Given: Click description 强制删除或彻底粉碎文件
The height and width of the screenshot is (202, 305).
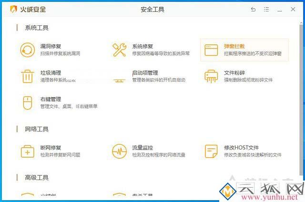Looking at the screenshot, I should pyautogui.click(x=248, y=80).
